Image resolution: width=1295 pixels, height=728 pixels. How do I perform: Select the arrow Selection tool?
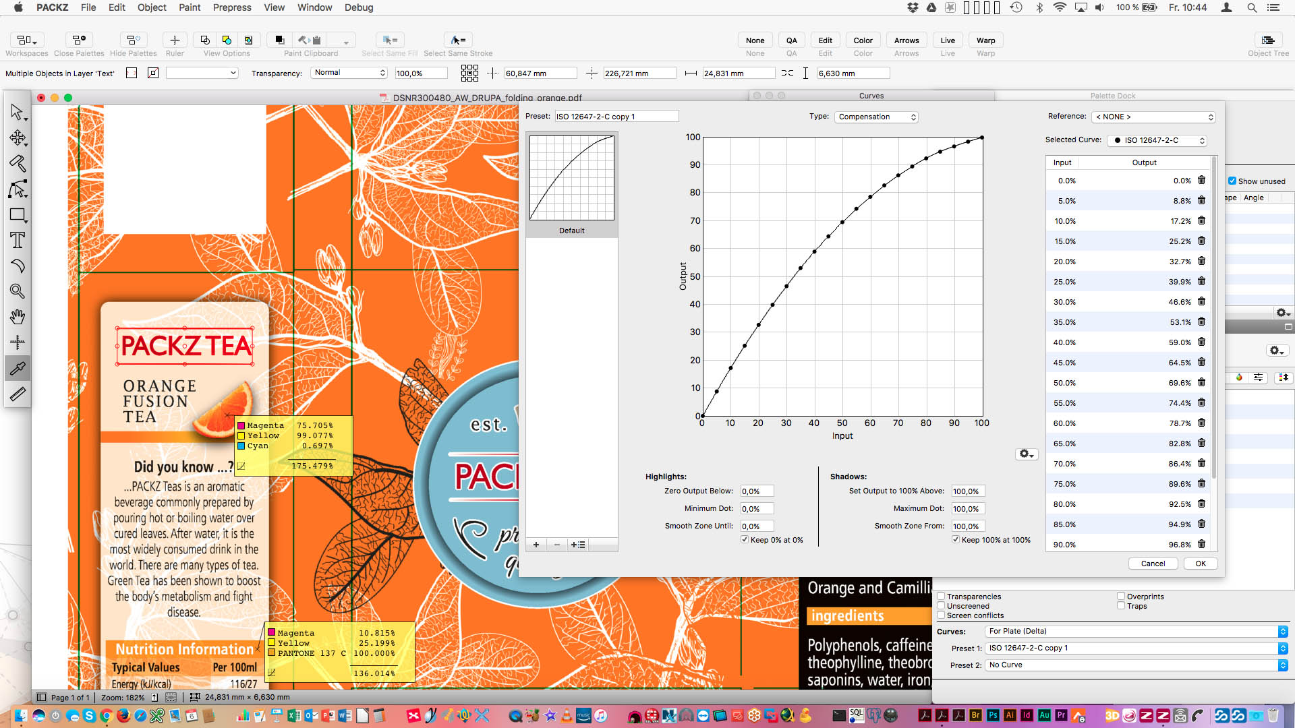point(18,112)
